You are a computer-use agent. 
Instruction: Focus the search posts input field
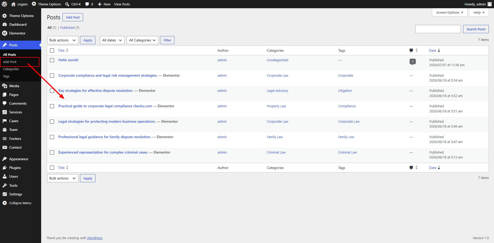click(x=438, y=29)
